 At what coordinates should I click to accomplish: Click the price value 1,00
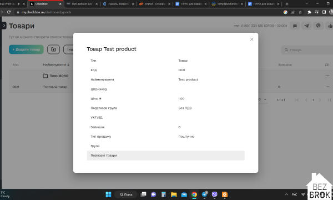181,99
